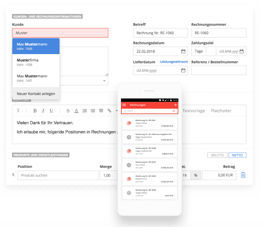Screen dimensions: 268x227
Task: Insert a hyperlink in the editor
Action: point(109,111)
